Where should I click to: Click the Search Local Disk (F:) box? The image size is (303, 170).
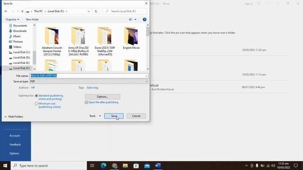coord(125,11)
